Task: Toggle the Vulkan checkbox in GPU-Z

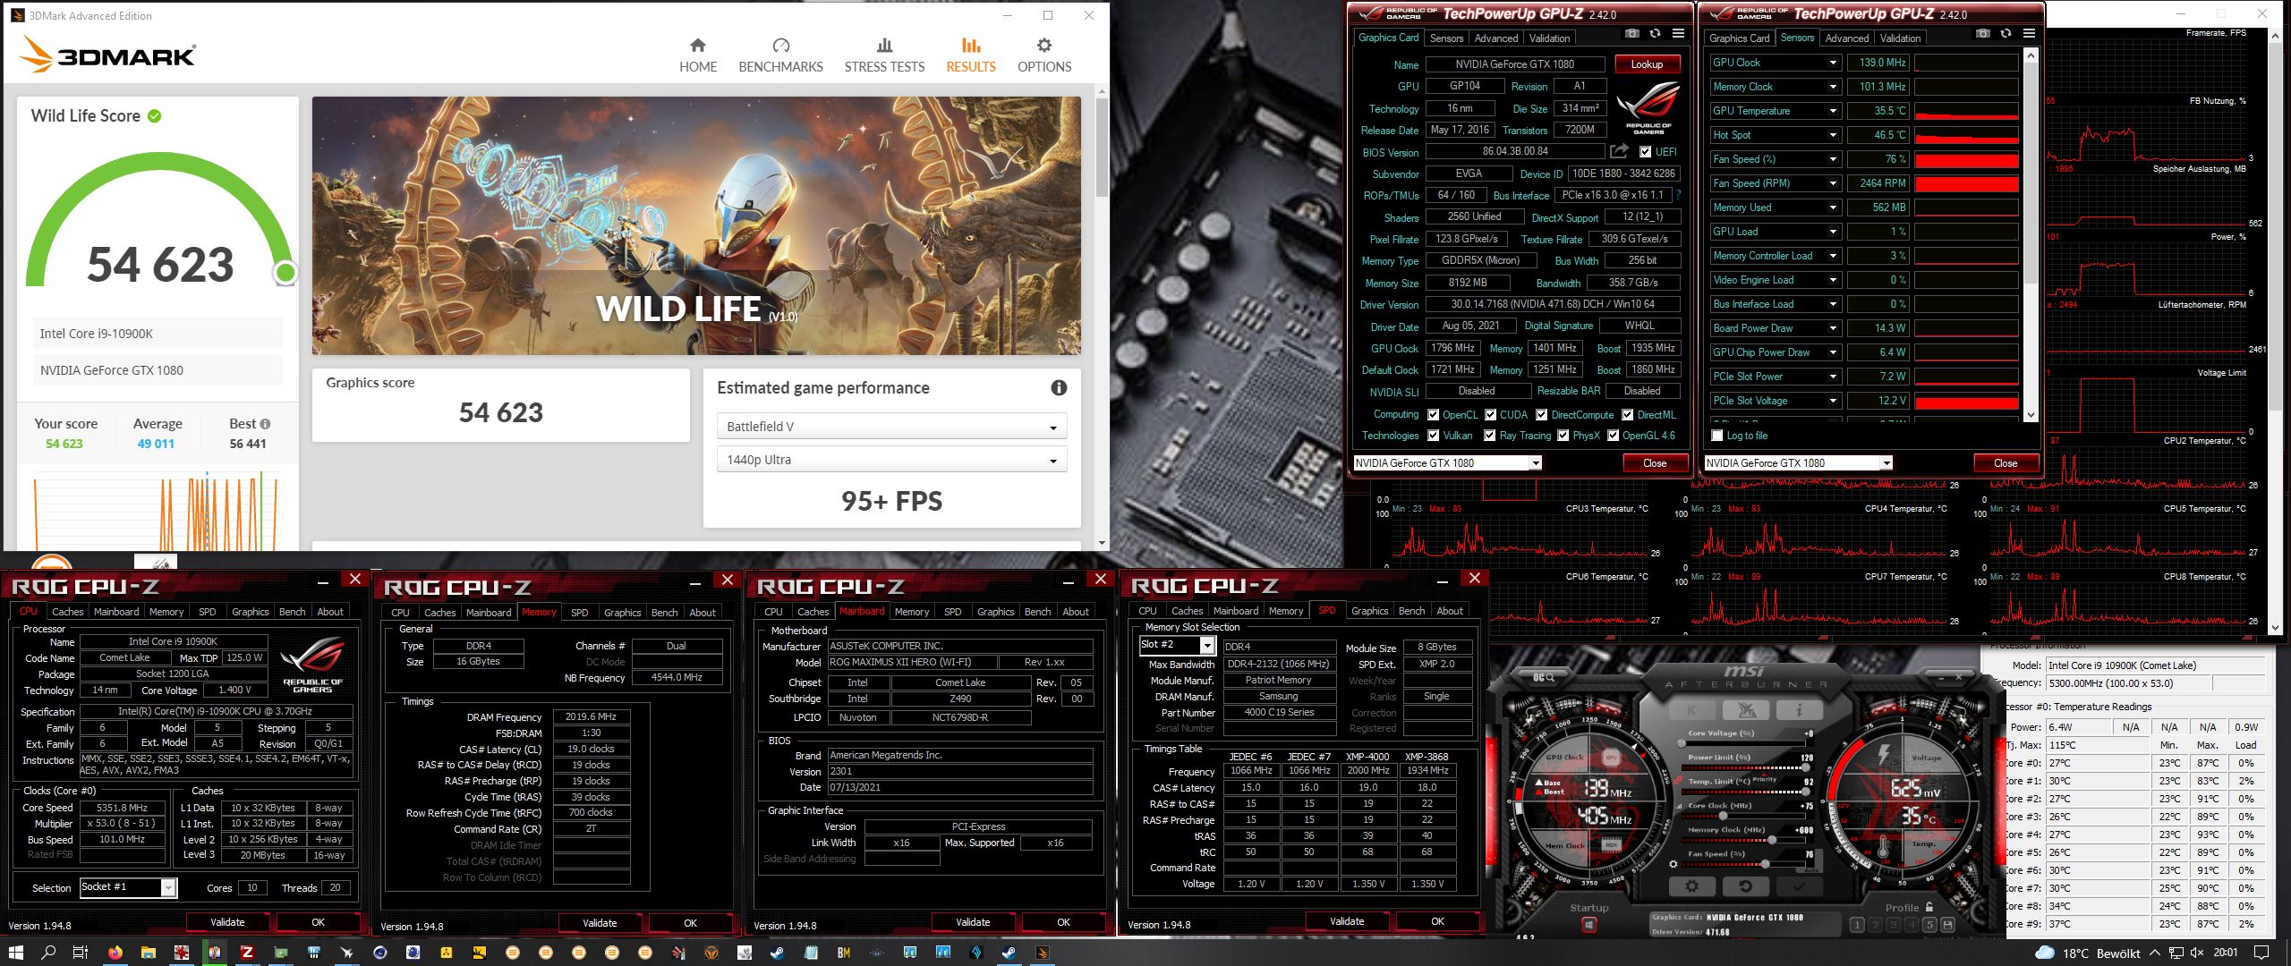Action: tap(1433, 436)
